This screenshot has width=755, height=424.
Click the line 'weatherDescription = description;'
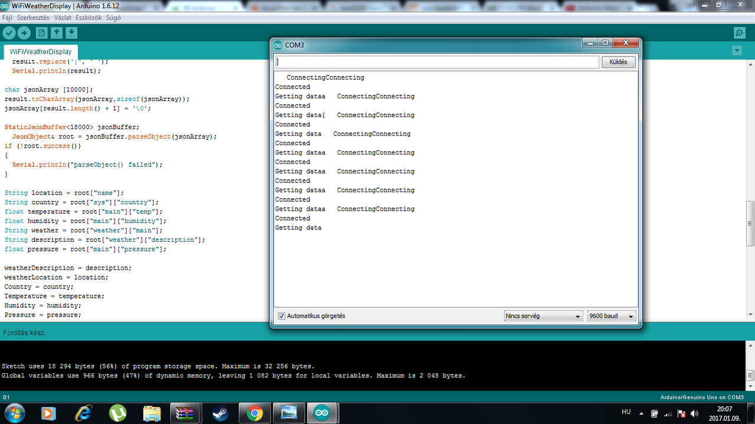pyautogui.click(x=68, y=268)
